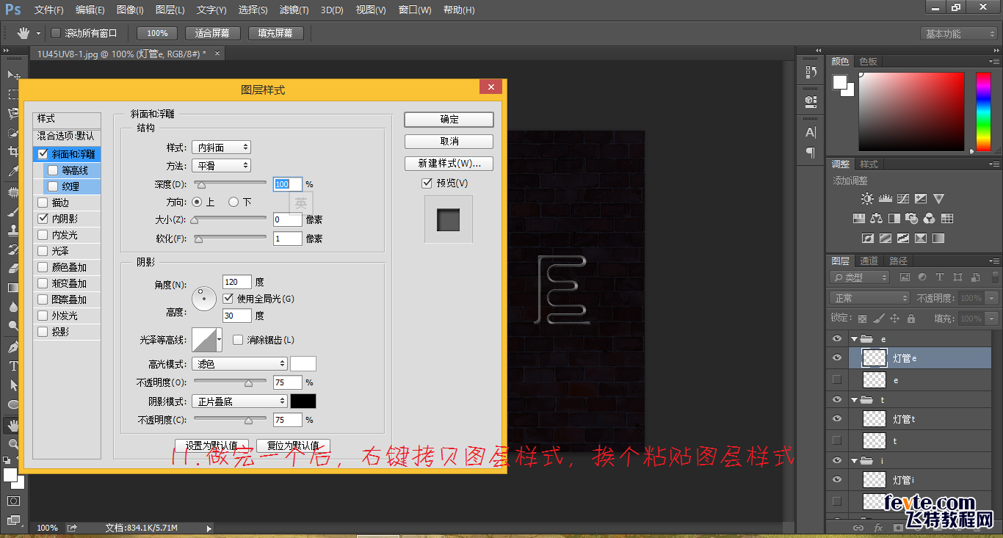Add an Invert adjustment
Viewport: 1003px width, 538px height.
point(868,238)
